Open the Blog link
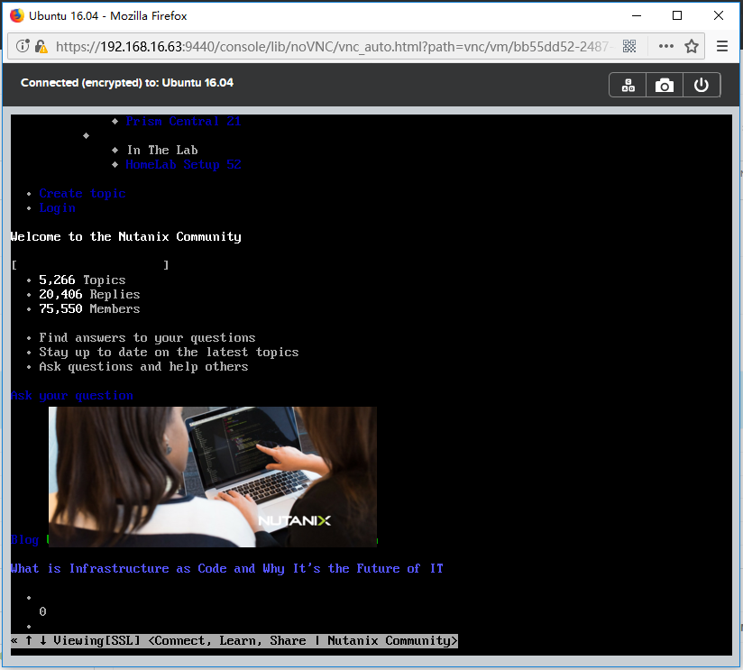 [24, 539]
